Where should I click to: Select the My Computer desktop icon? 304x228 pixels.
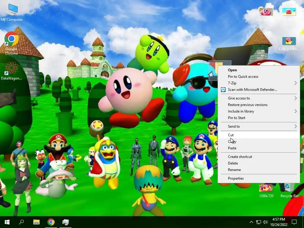tap(12, 12)
